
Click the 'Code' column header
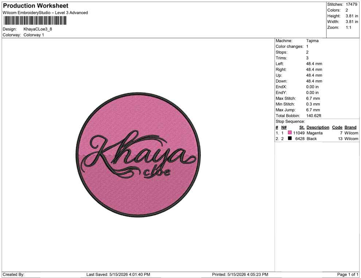(x=337, y=127)
